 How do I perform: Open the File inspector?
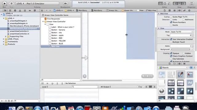coord(165,10)
